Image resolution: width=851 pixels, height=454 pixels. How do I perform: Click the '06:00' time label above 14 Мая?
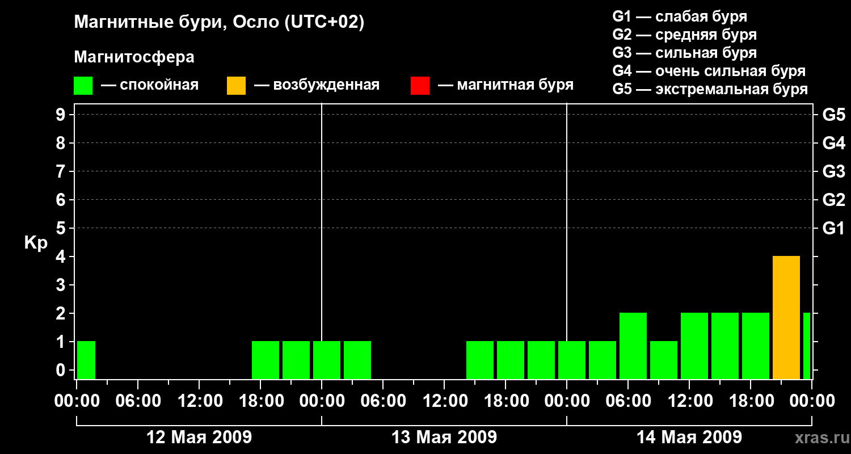[629, 401]
